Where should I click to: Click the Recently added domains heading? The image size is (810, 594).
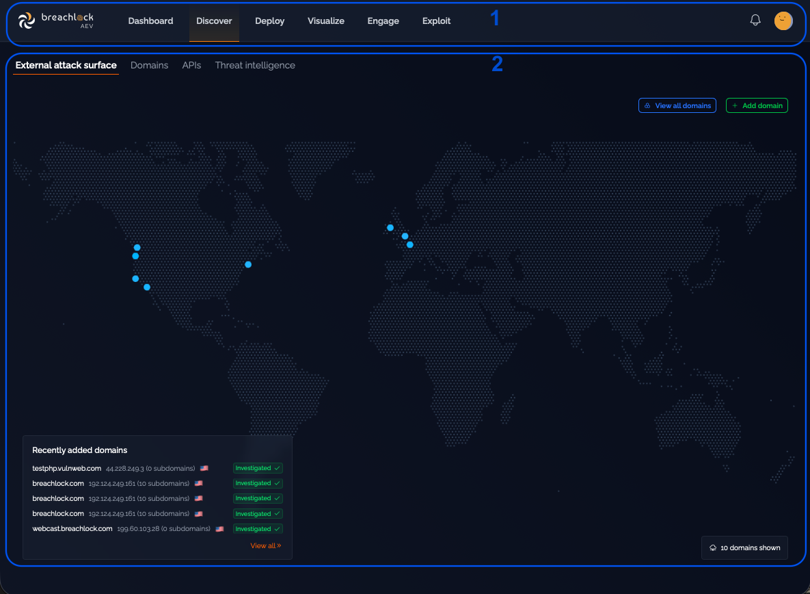pyautogui.click(x=79, y=450)
